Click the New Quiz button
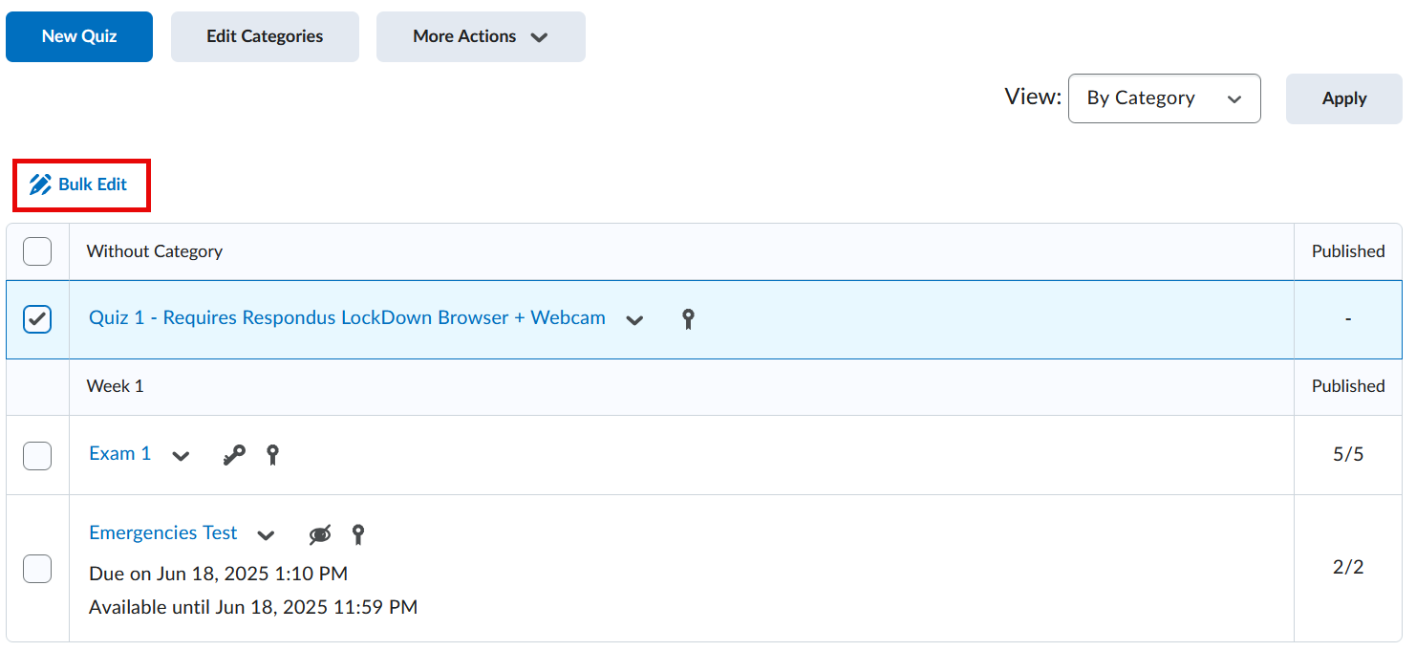The image size is (1416, 651). click(x=79, y=37)
